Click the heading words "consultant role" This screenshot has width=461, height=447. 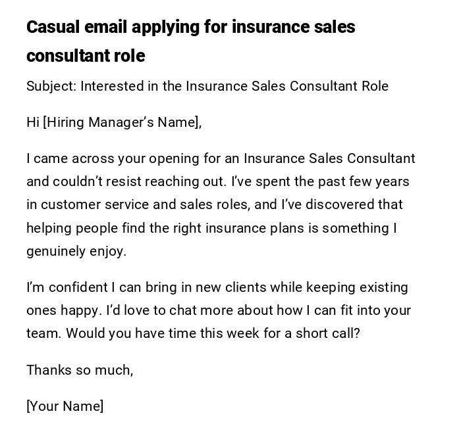tap(86, 57)
